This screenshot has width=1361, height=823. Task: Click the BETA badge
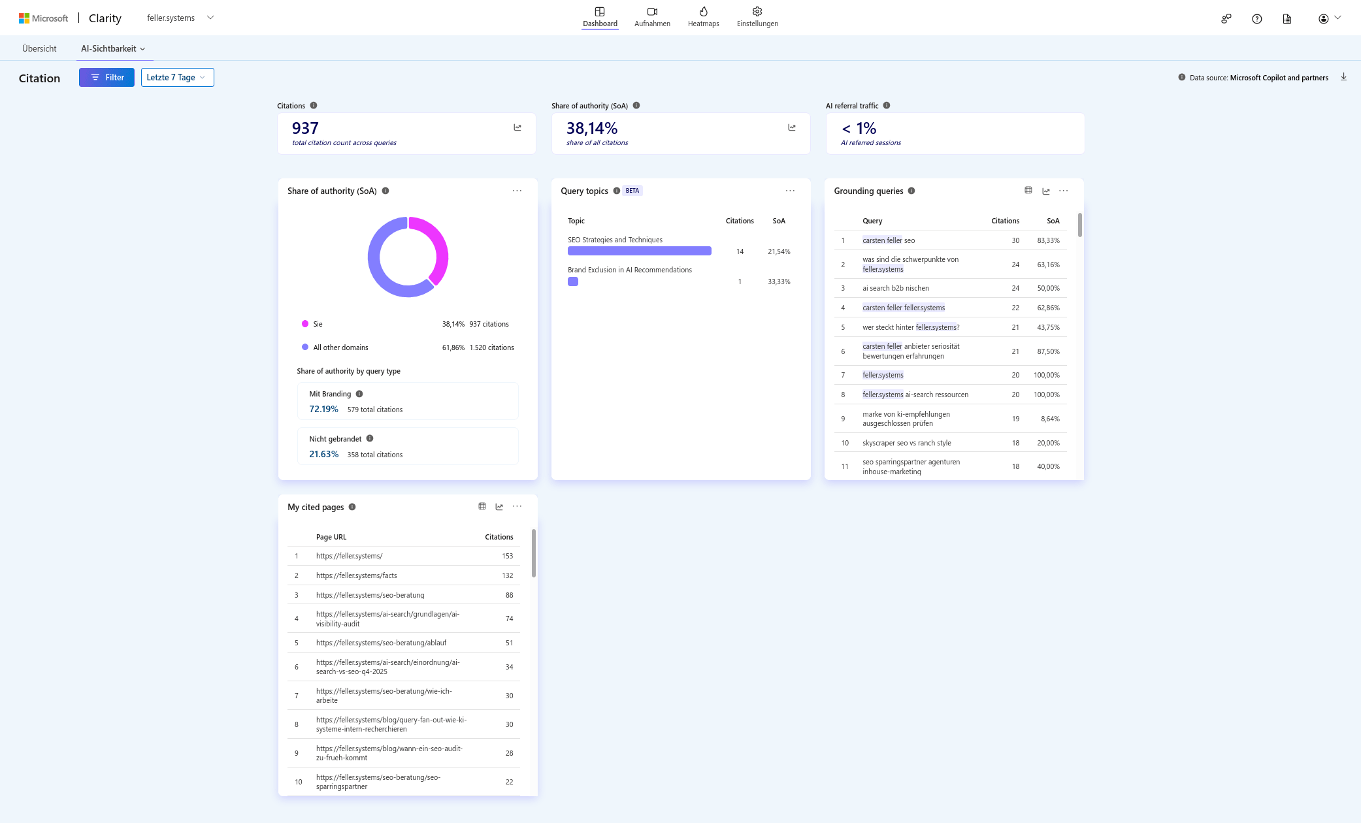632,191
